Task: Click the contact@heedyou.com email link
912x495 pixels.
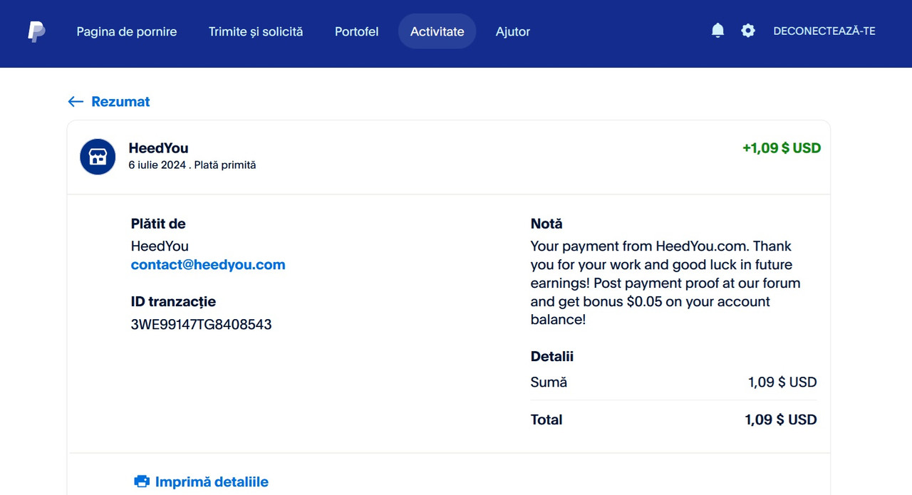Action: click(208, 265)
